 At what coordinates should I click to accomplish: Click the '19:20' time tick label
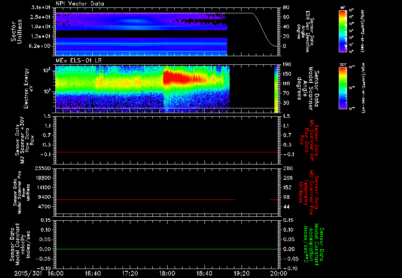241,273
